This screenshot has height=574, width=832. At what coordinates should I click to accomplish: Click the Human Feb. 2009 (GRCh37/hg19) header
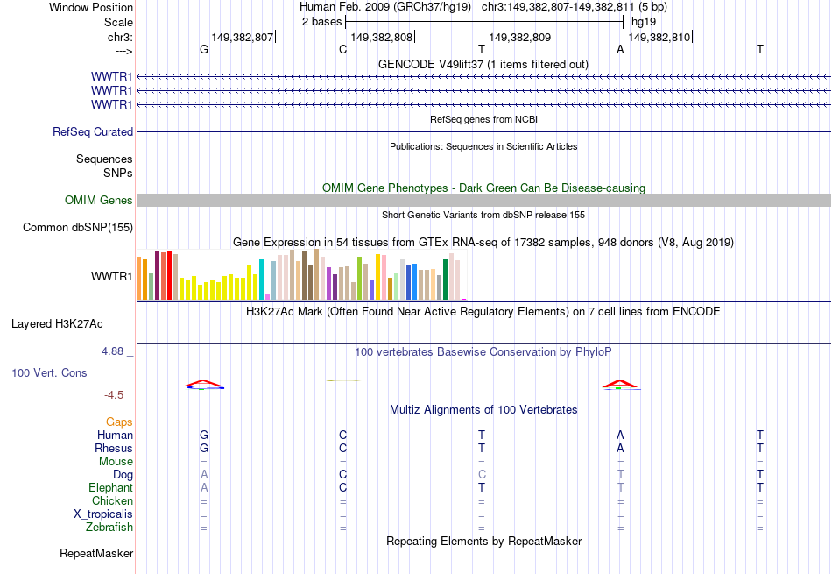[385, 7]
